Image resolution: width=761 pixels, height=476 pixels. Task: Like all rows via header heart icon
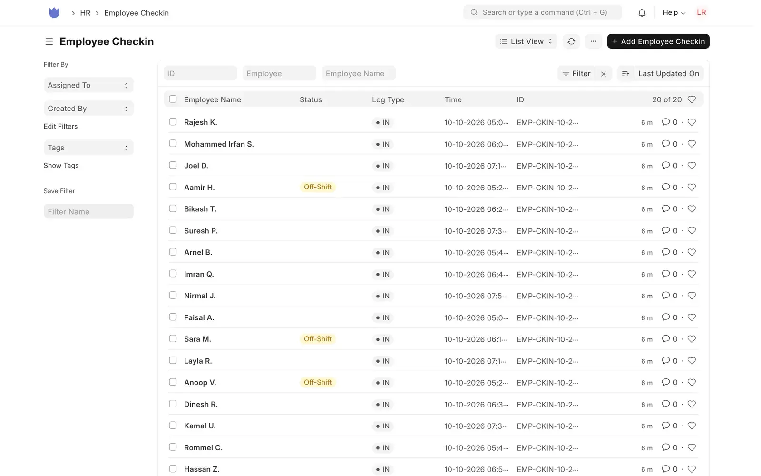pyautogui.click(x=692, y=99)
